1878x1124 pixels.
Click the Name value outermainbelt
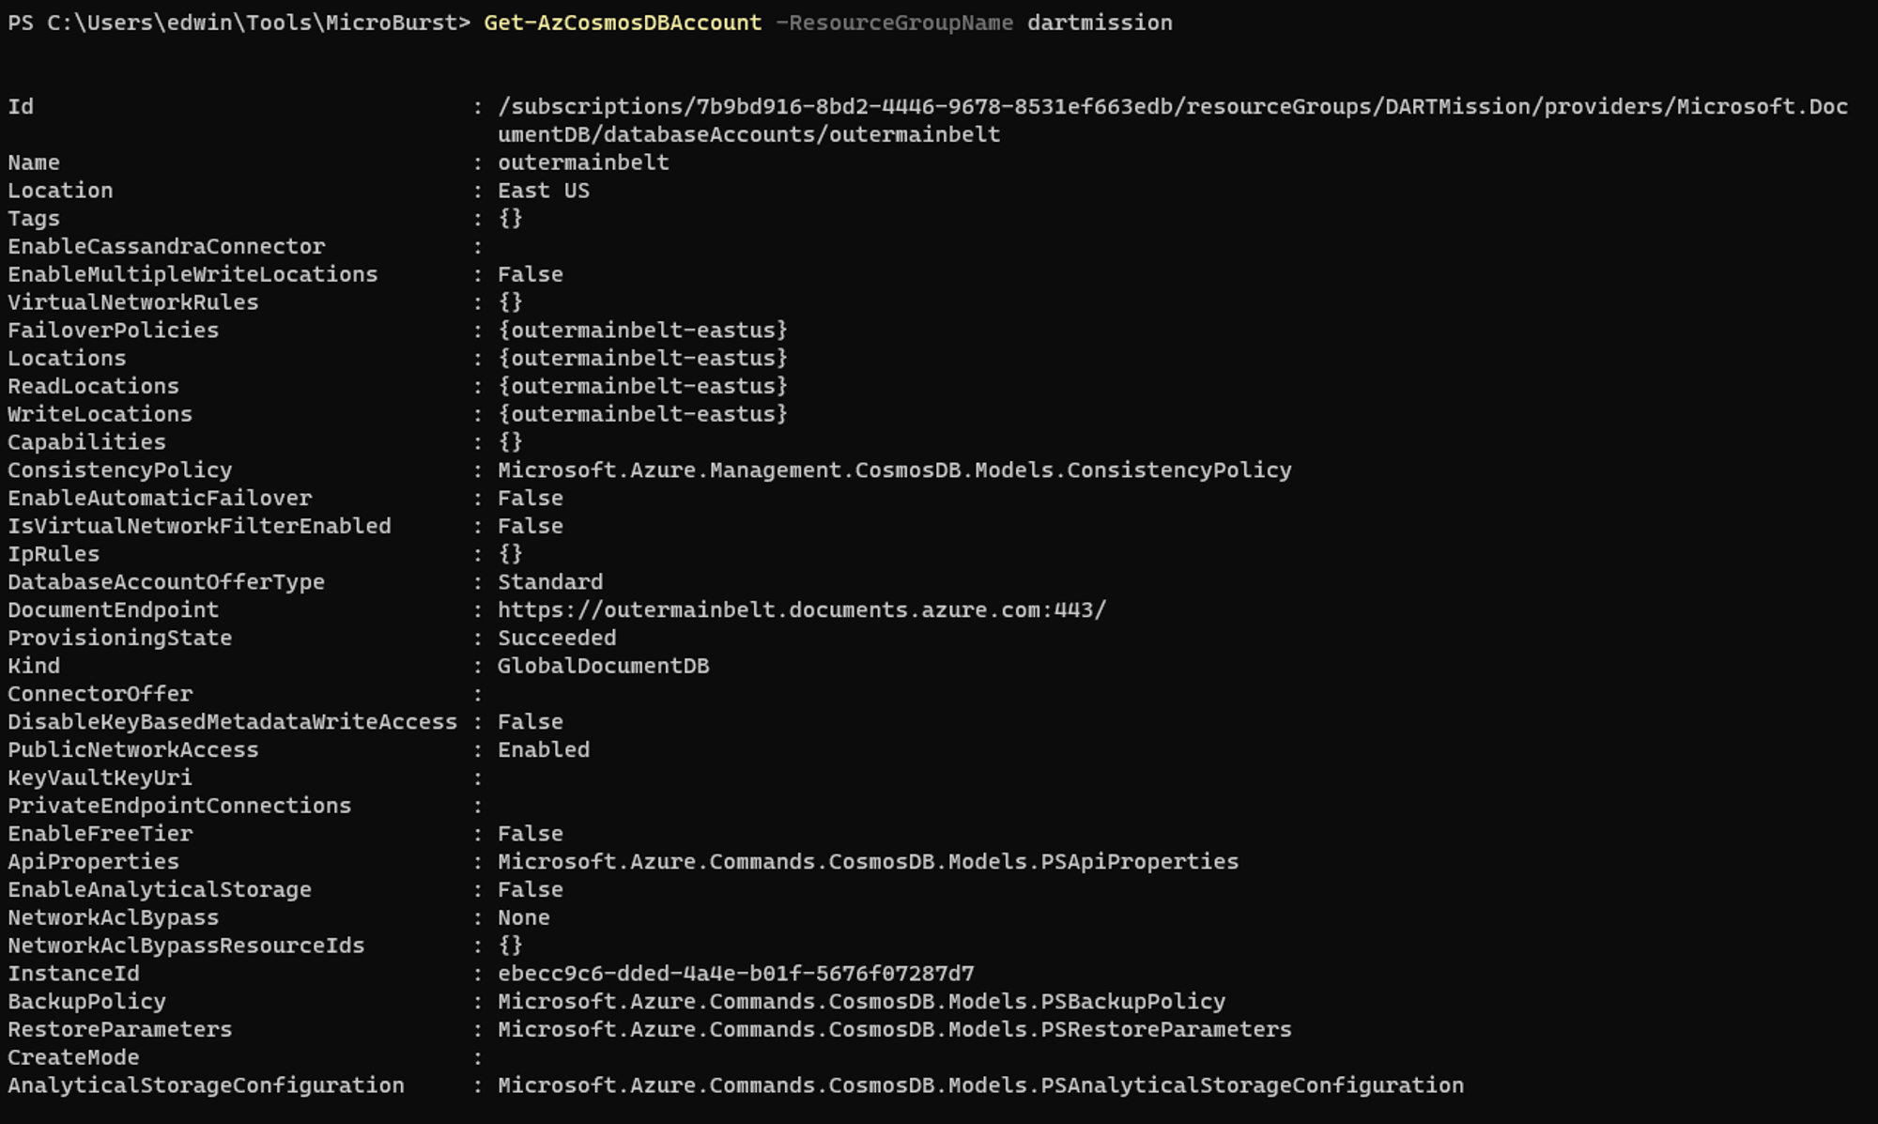pyautogui.click(x=582, y=162)
